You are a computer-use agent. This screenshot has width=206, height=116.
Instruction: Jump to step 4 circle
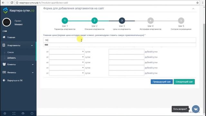click(x=151, y=21)
